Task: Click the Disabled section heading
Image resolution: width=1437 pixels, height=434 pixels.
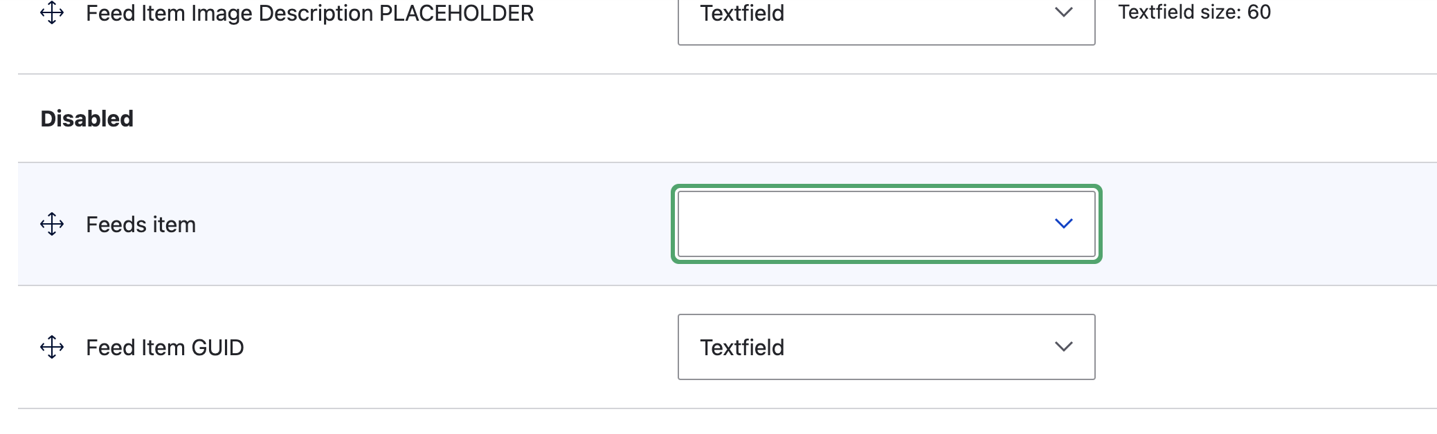Action: [x=87, y=119]
